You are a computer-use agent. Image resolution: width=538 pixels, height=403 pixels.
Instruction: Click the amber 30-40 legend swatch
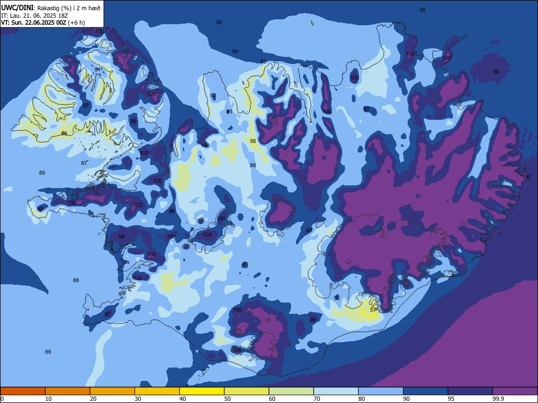157,391
